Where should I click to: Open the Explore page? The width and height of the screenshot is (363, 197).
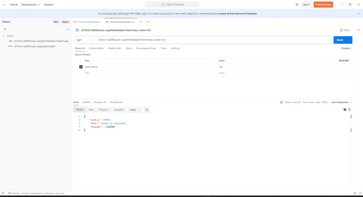49,5
